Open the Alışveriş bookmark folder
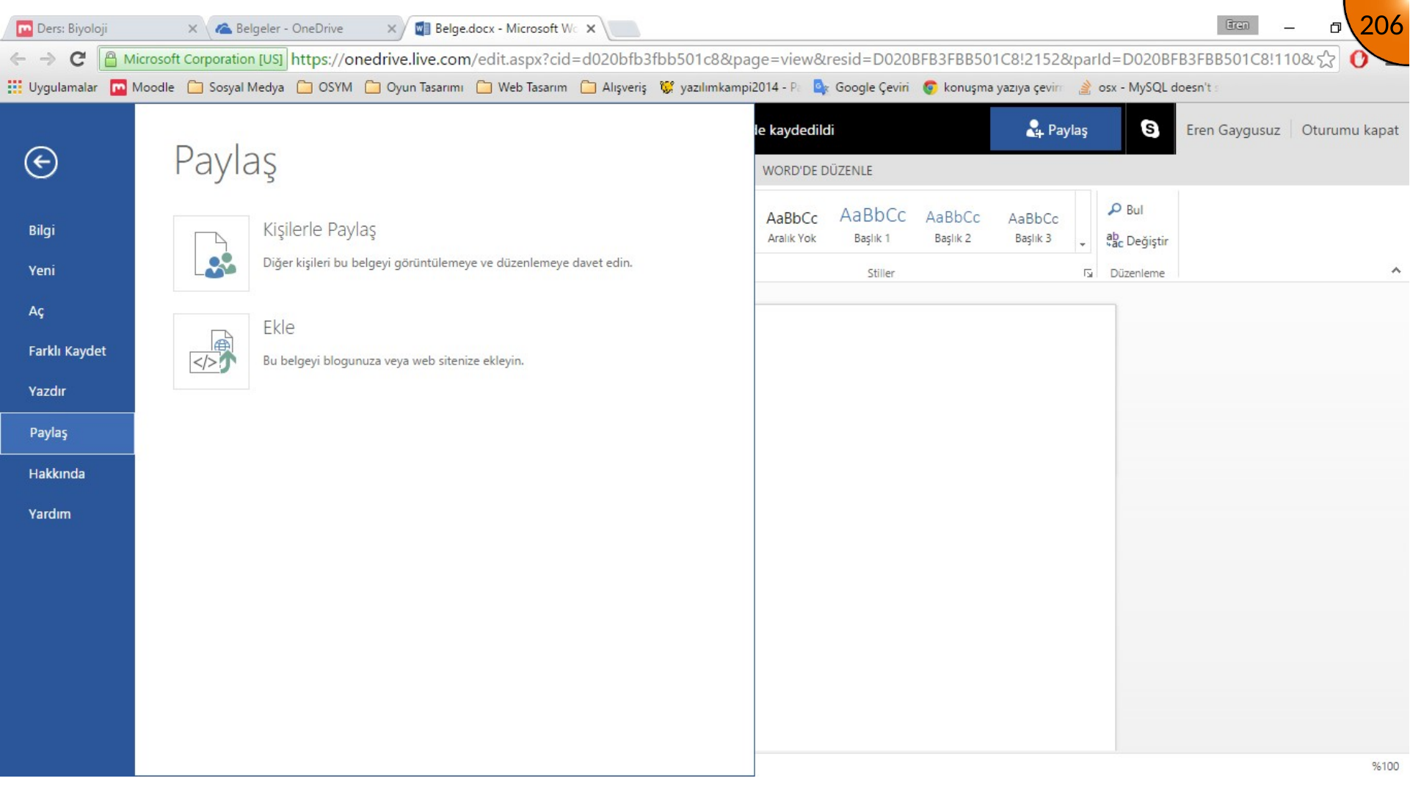Screen dimensions: 1410x792 tap(614, 87)
